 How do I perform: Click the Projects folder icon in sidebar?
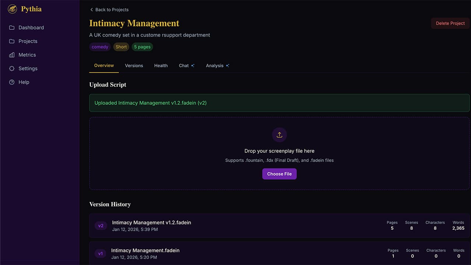point(12,41)
